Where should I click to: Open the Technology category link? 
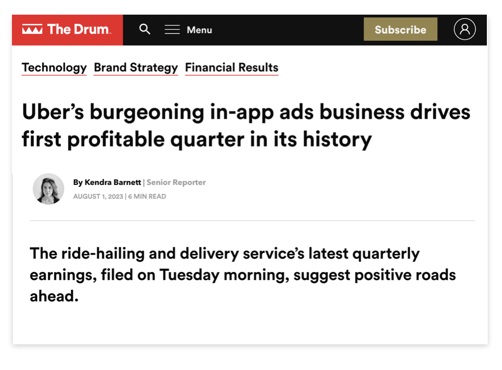coord(54,68)
